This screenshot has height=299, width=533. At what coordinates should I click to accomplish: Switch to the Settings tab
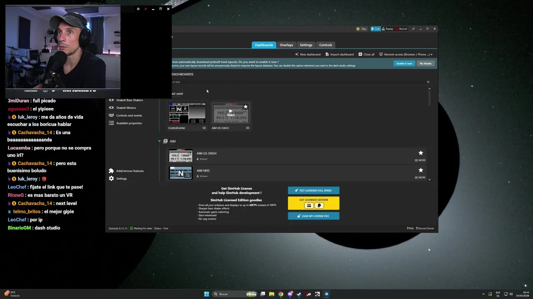pyautogui.click(x=306, y=45)
